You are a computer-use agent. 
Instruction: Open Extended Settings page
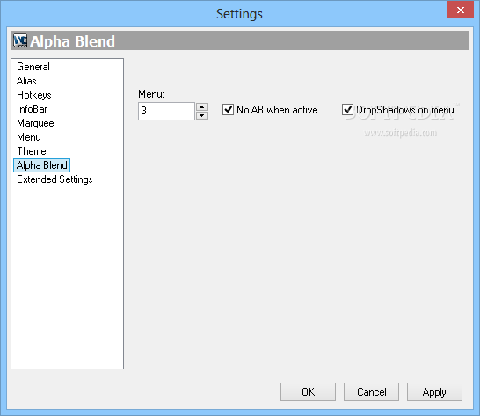click(55, 179)
